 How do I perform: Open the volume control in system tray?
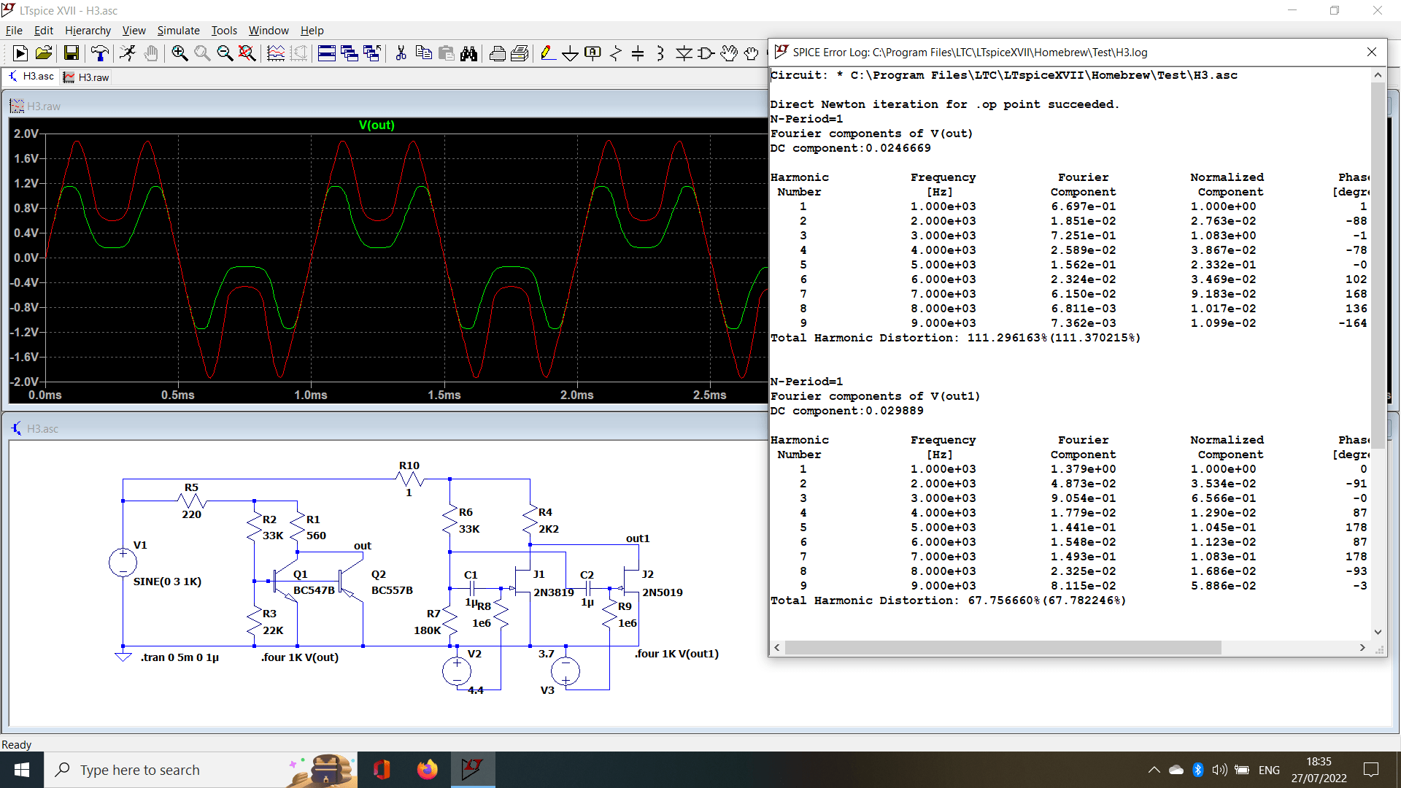1219,770
